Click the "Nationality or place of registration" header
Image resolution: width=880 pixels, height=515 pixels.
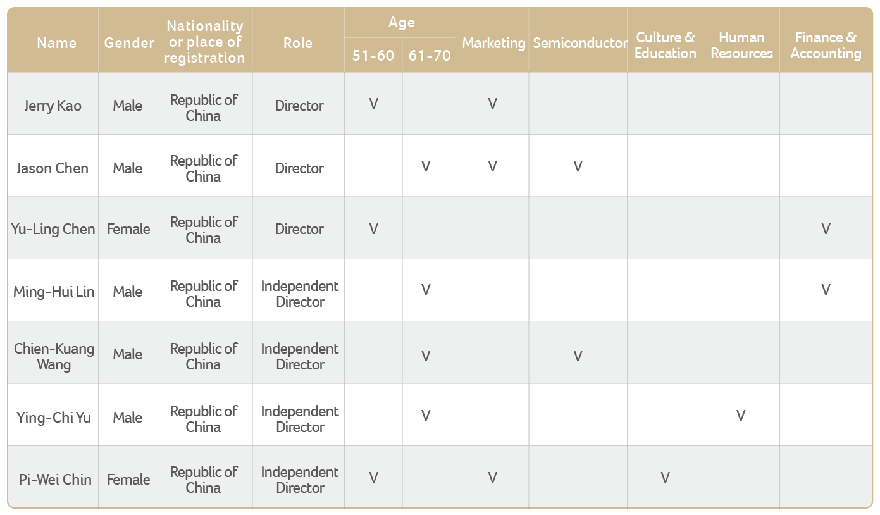point(204,42)
